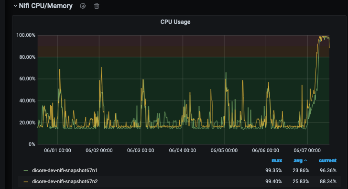The image size is (348, 189).
Task: Click the 99.40% max value
Action: (273, 181)
